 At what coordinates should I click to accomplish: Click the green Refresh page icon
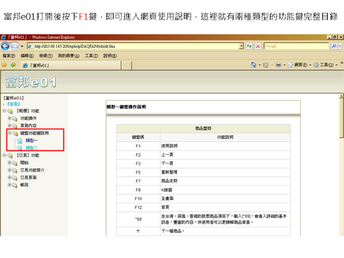pyautogui.click(x=249, y=46)
